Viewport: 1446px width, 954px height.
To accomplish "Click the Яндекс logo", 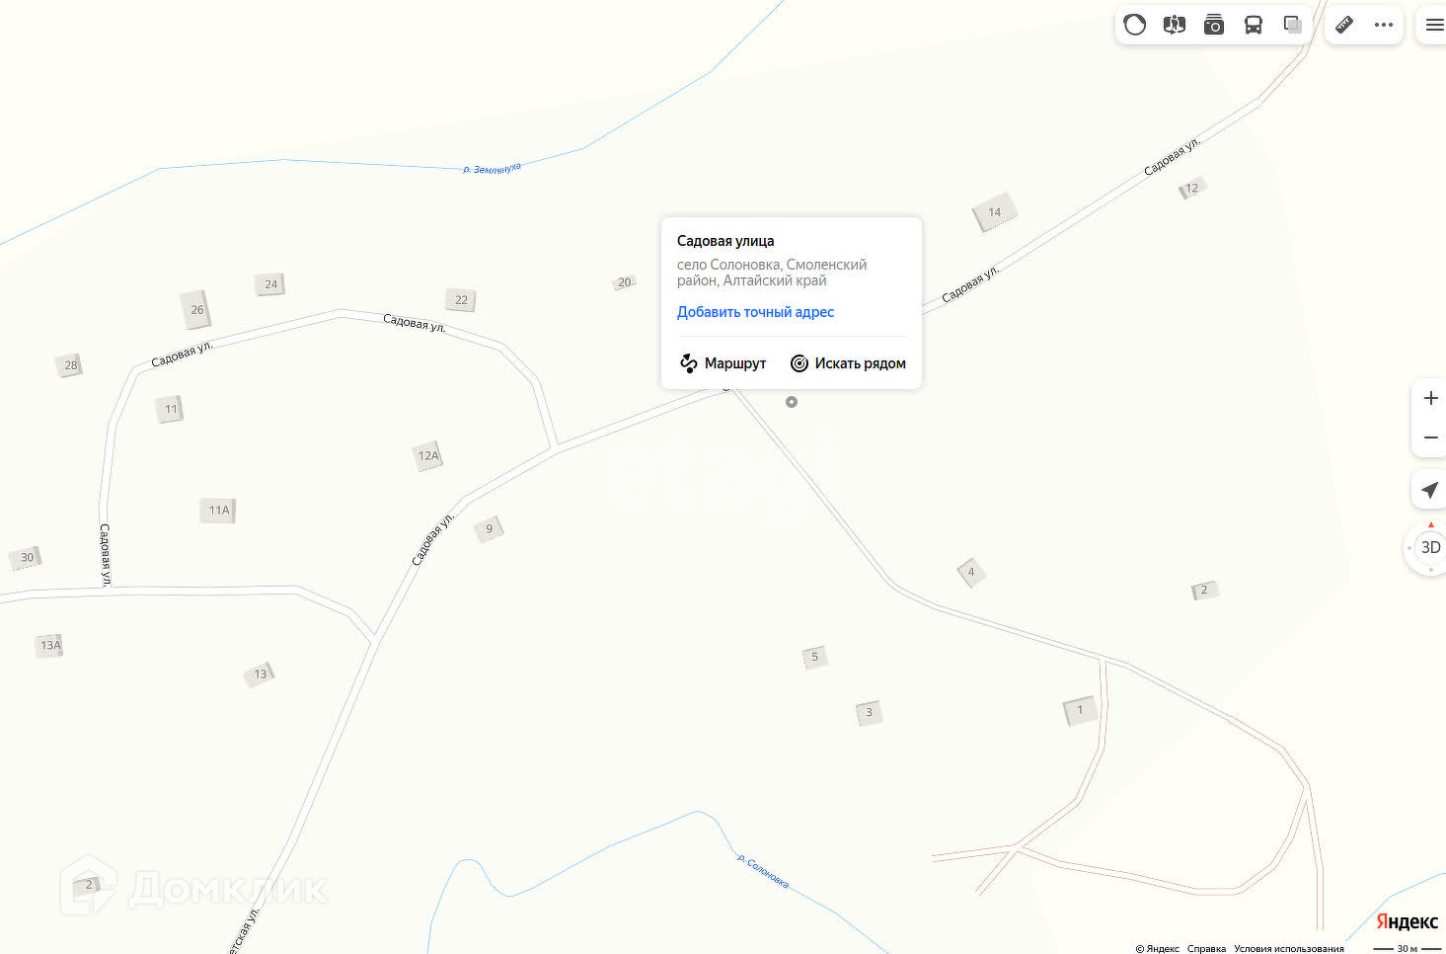I will pos(1407,920).
